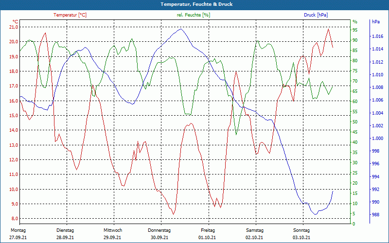Click the 'Donnerstag' day label
Image resolution: width=389 pixels, height=243 pixels.
pyautogui.click(x=159, y=230)
